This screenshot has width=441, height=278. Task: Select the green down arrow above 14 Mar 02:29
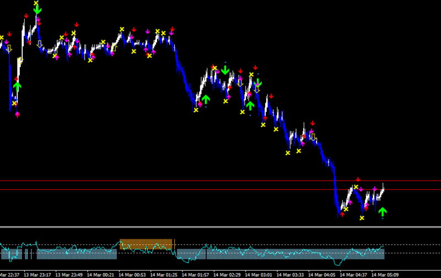(x=225, y=70)
